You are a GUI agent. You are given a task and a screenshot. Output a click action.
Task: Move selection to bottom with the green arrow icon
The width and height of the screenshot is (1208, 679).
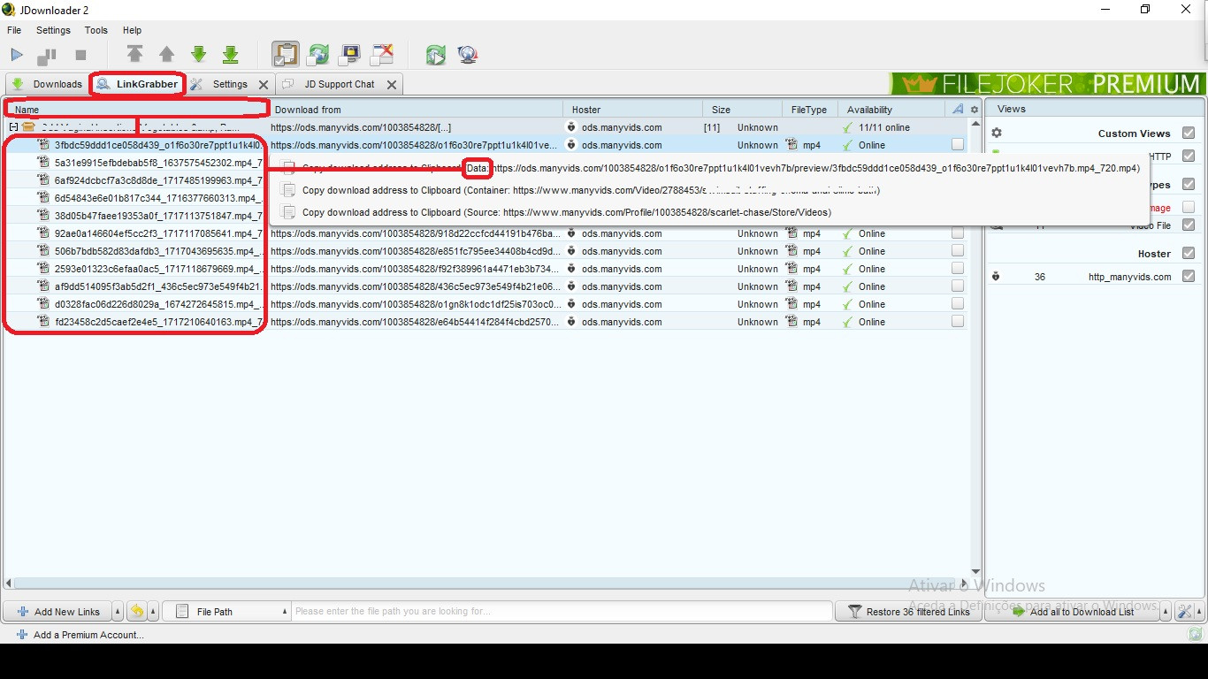point(230,55)
